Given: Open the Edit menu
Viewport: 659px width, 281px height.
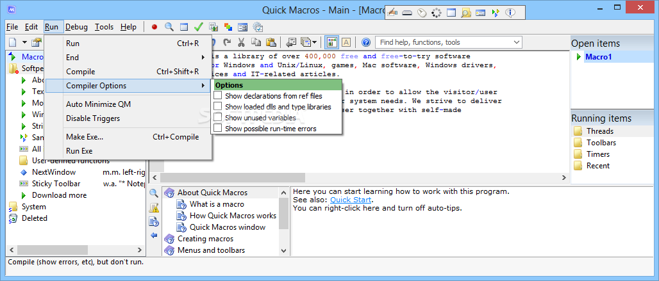Looking at the screenshot, I should [31, 27].
